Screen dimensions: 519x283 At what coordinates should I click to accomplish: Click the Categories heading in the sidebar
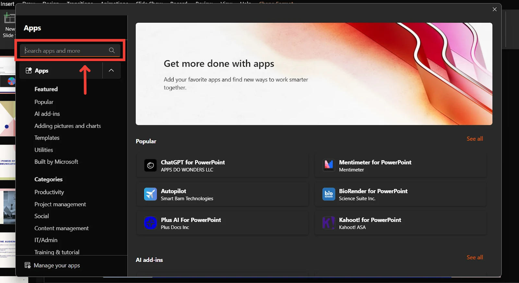point(48,179)
